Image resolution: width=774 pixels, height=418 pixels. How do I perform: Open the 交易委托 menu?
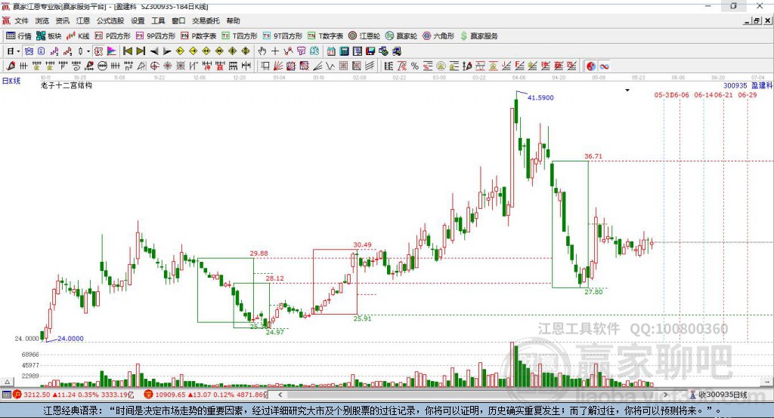206,20
